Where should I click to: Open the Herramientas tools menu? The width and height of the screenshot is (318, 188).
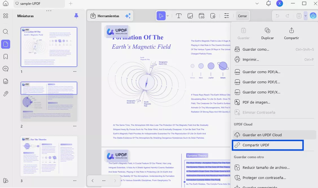click(x=105, y=16)
